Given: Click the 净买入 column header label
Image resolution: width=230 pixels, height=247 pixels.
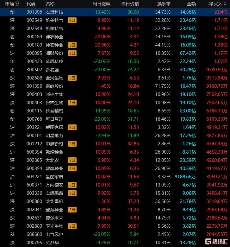Looking at the screenshot, I should coord(216,4).
